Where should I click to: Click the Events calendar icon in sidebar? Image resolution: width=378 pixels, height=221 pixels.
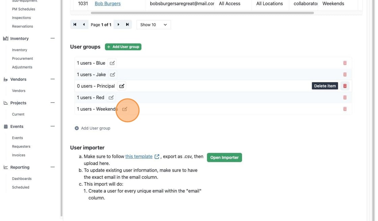(5, 127)
